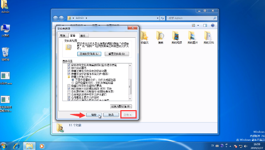The height and width of the screenshot is (150, 265).
Task: Select 不显示隐藏的文件、文件夹或驱动器 radio button
Action: coord(73,80)
